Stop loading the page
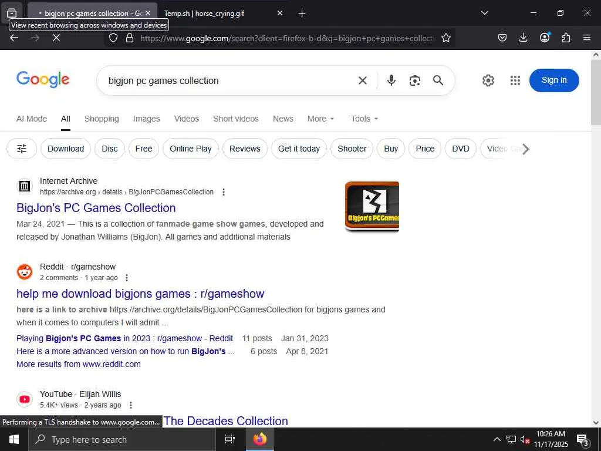601x451 pixels. click(56, 38)
